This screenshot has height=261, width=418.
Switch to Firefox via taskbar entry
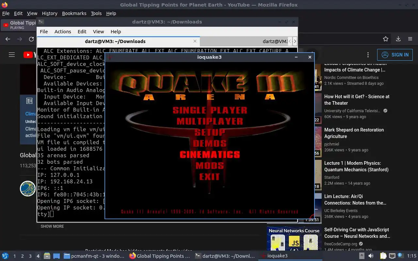tap(160, 256)
